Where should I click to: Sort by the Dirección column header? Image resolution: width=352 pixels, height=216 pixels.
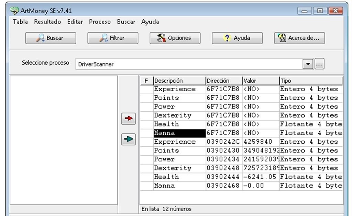(x=224, y=81)
